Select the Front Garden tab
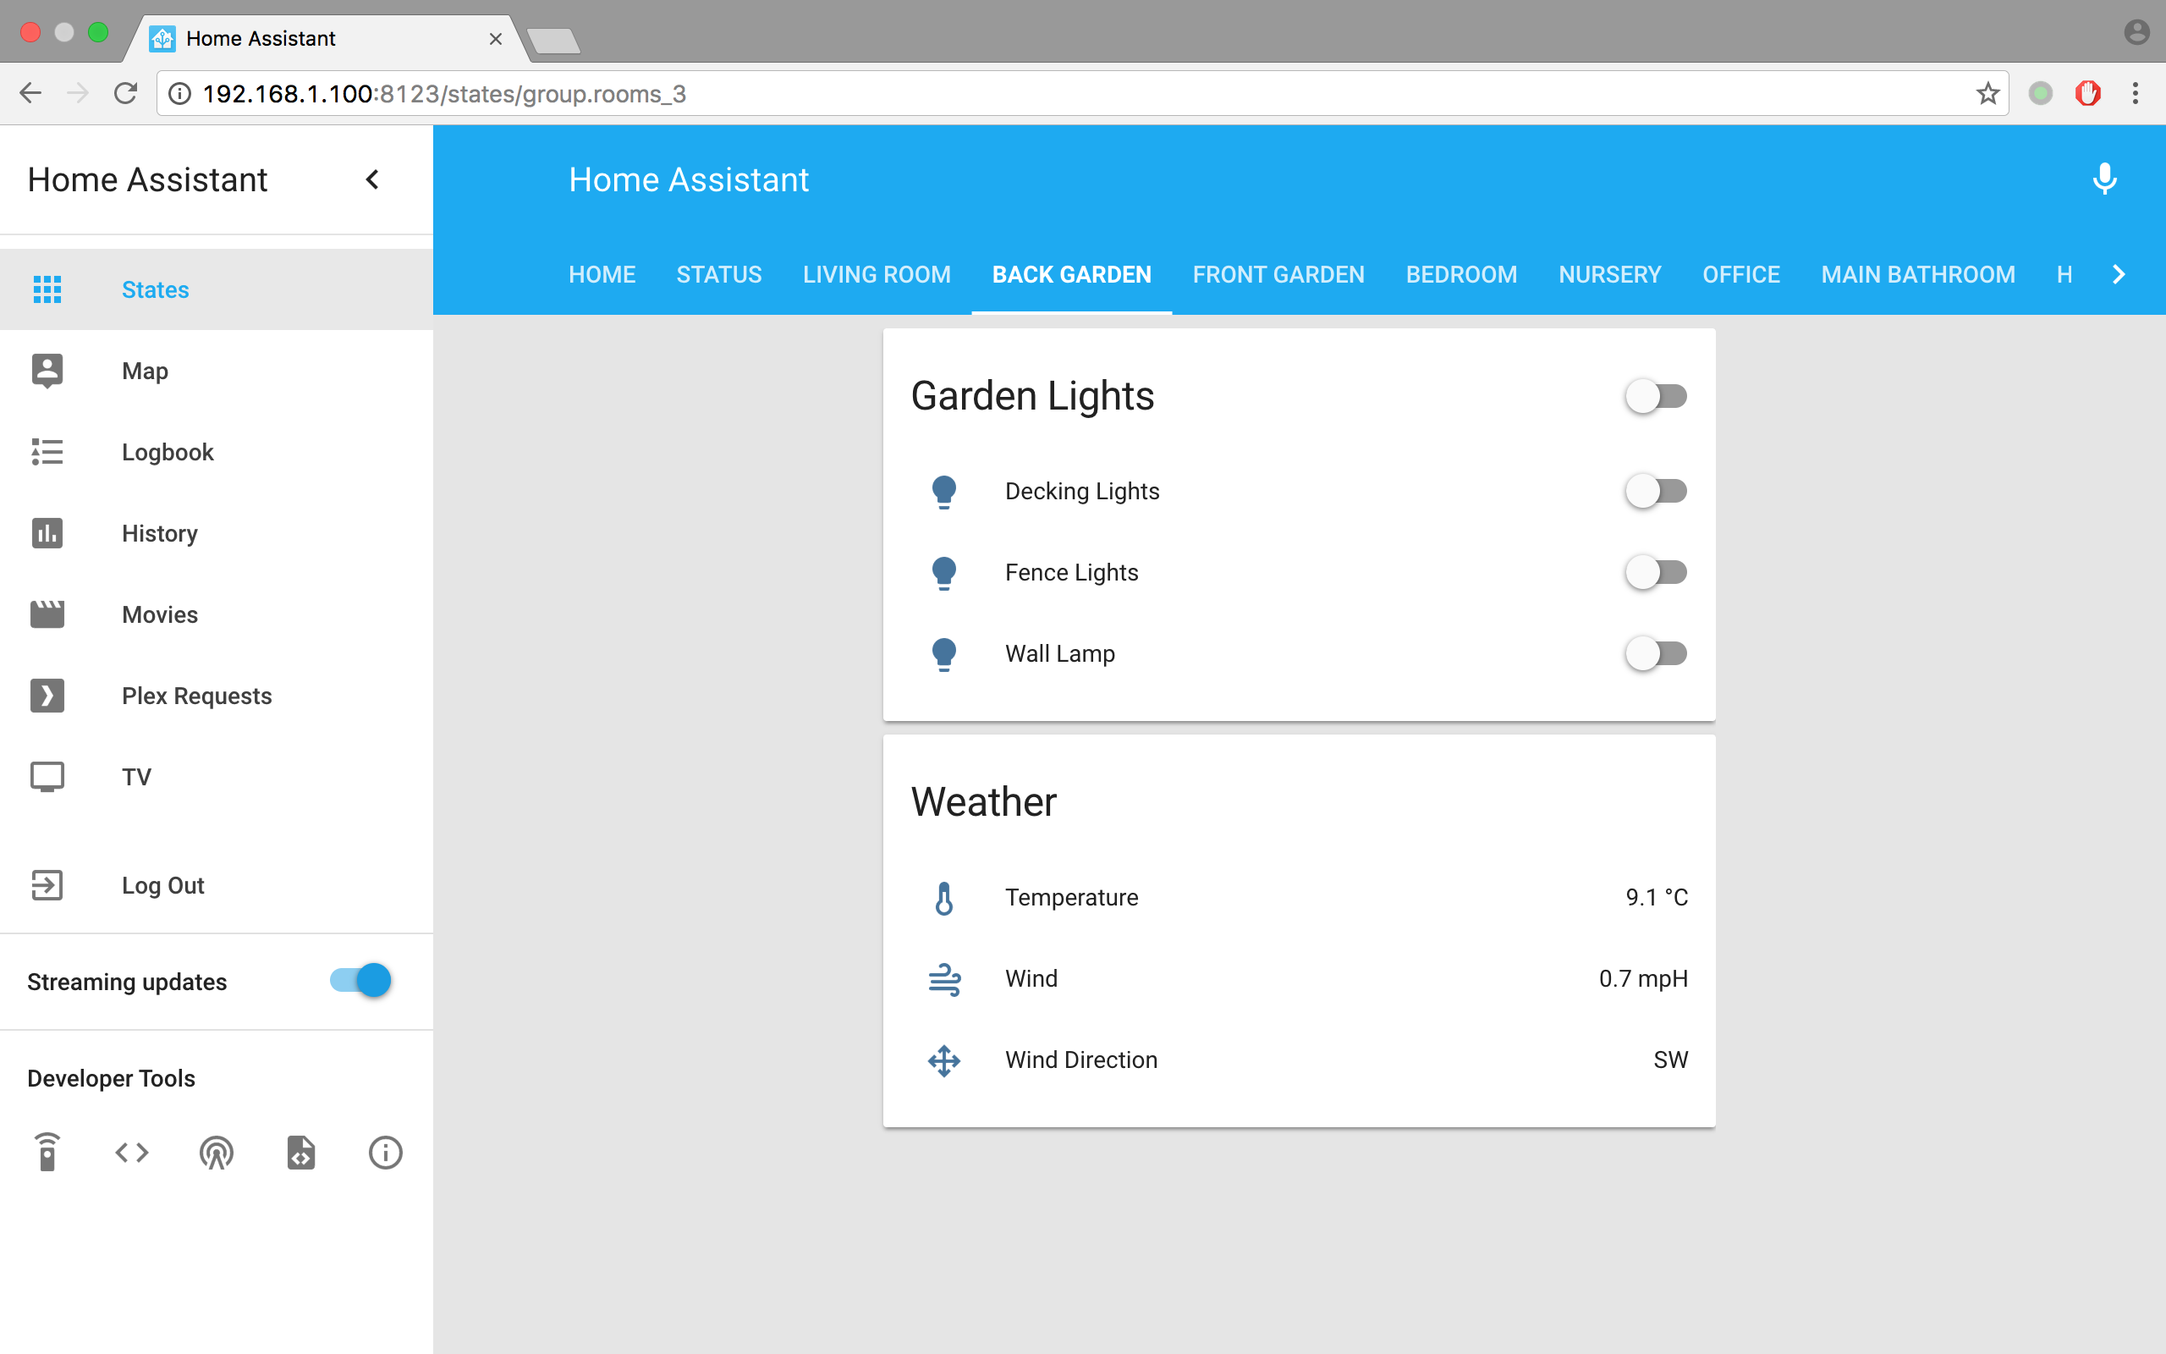 point(1278,274)
